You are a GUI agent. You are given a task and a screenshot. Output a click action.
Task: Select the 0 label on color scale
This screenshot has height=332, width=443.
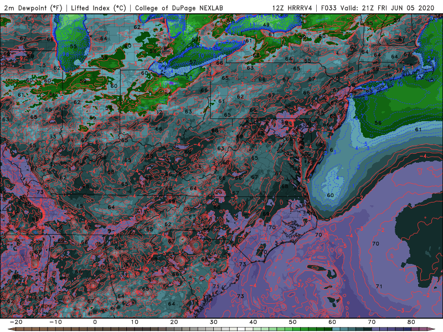pos(95,322)
